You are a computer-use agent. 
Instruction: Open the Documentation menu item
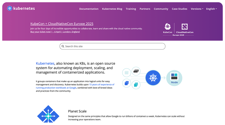click(89, 9)
